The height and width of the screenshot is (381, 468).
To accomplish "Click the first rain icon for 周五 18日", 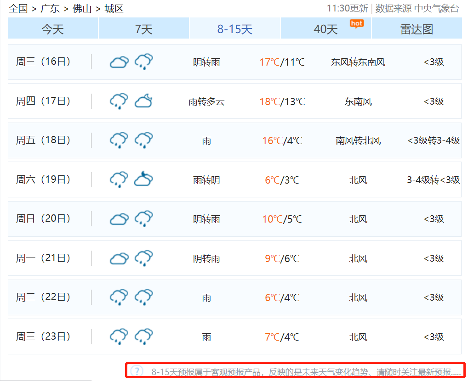I will (119, 140).
